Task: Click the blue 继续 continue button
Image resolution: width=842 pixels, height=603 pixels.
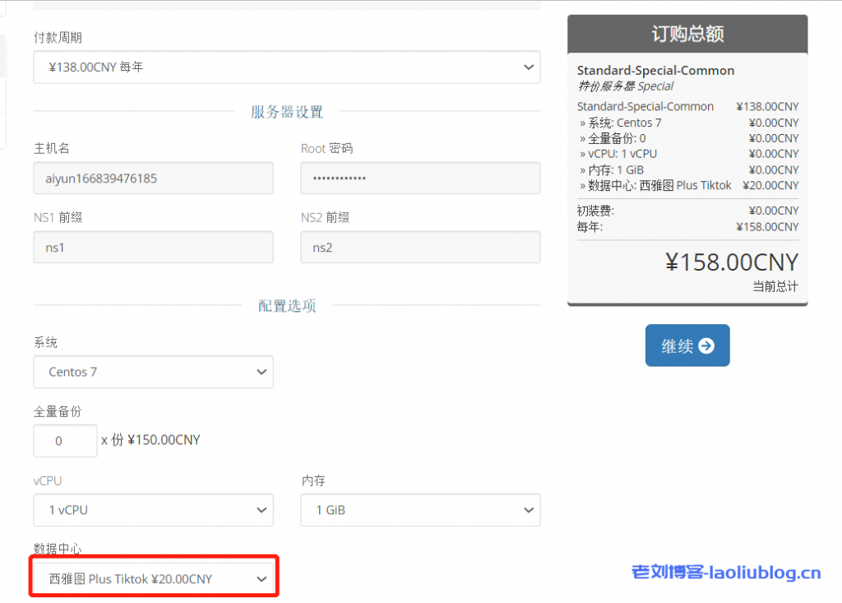Action: coord(687,345)
